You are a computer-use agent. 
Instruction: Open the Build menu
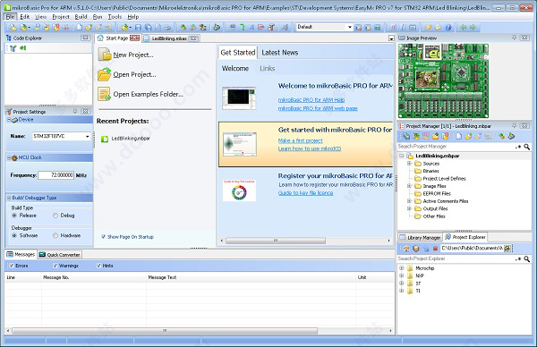(81, 16)
